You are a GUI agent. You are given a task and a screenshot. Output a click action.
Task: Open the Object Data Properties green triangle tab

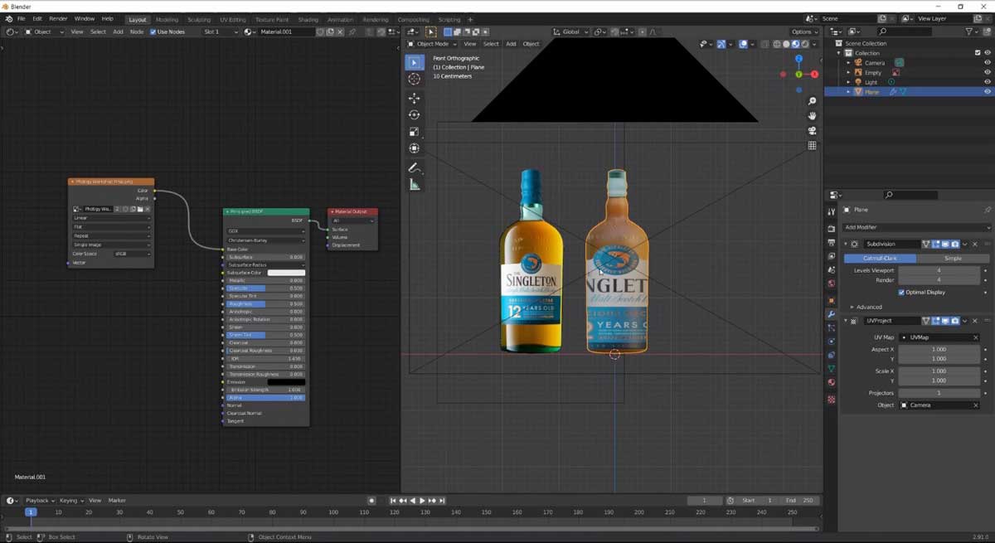click(x=831, y=369)
